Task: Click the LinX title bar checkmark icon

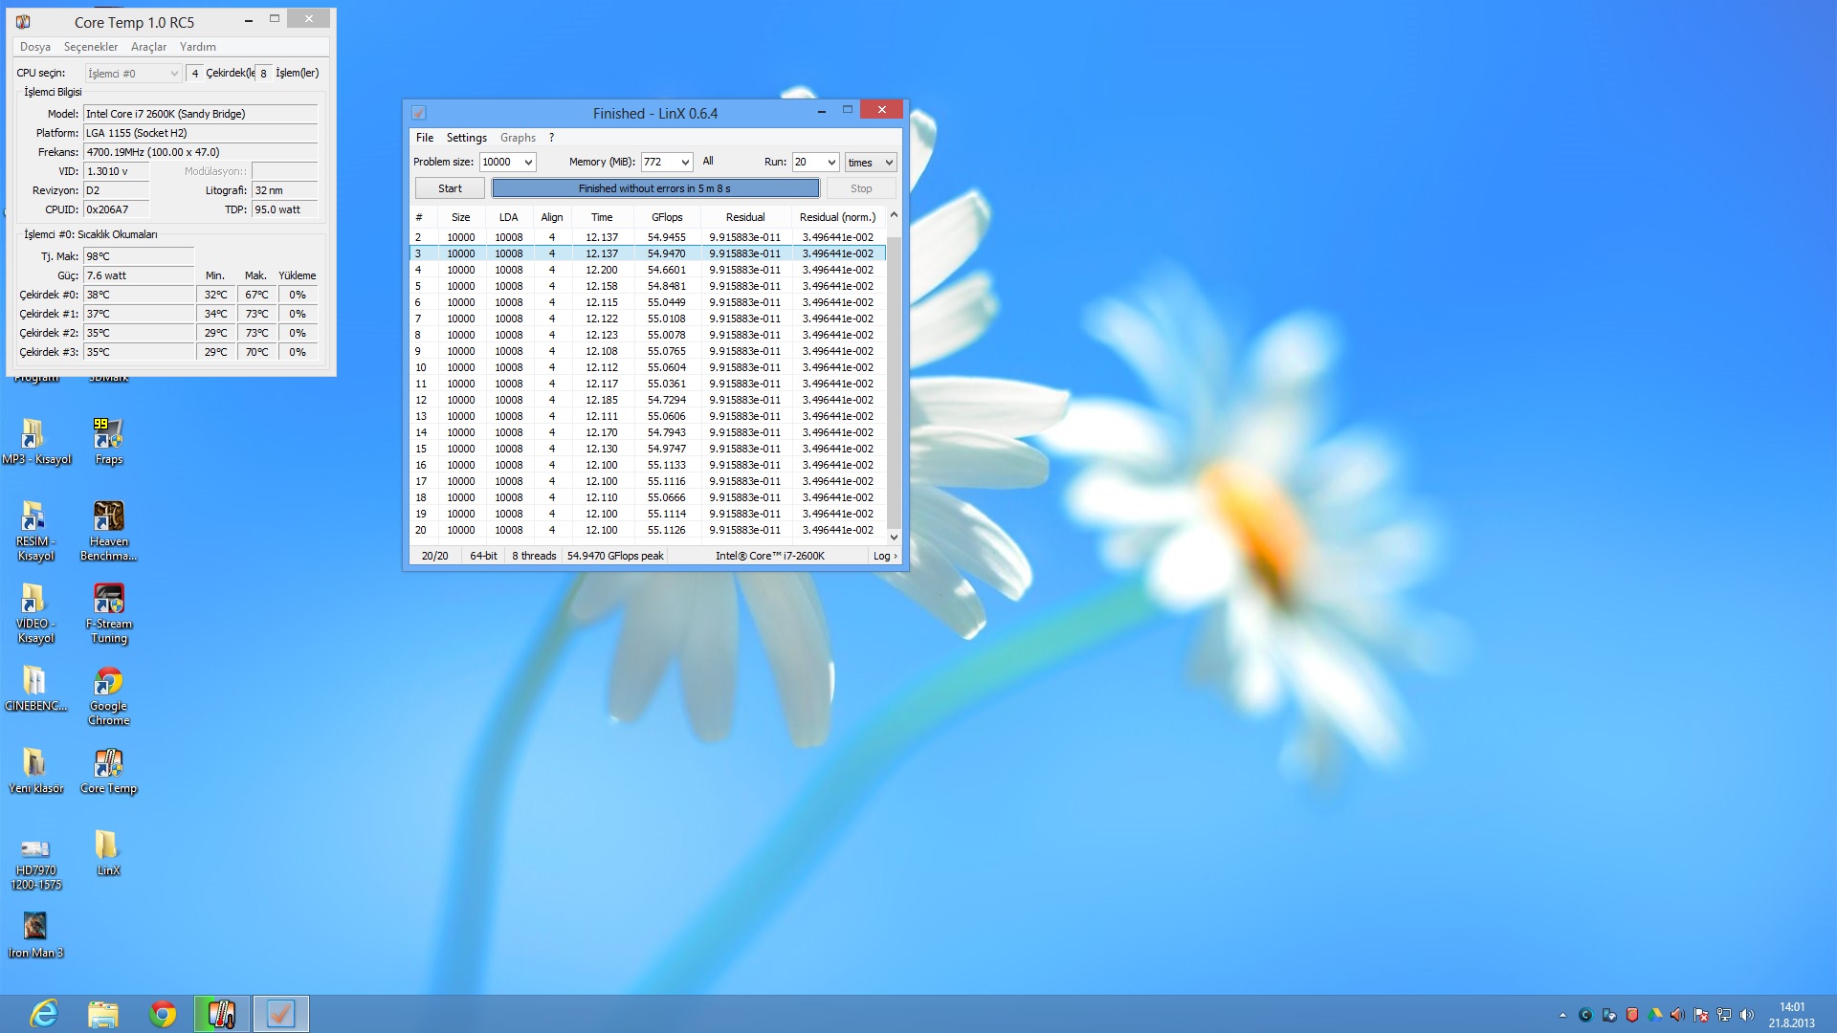Action: pos(419,113)
